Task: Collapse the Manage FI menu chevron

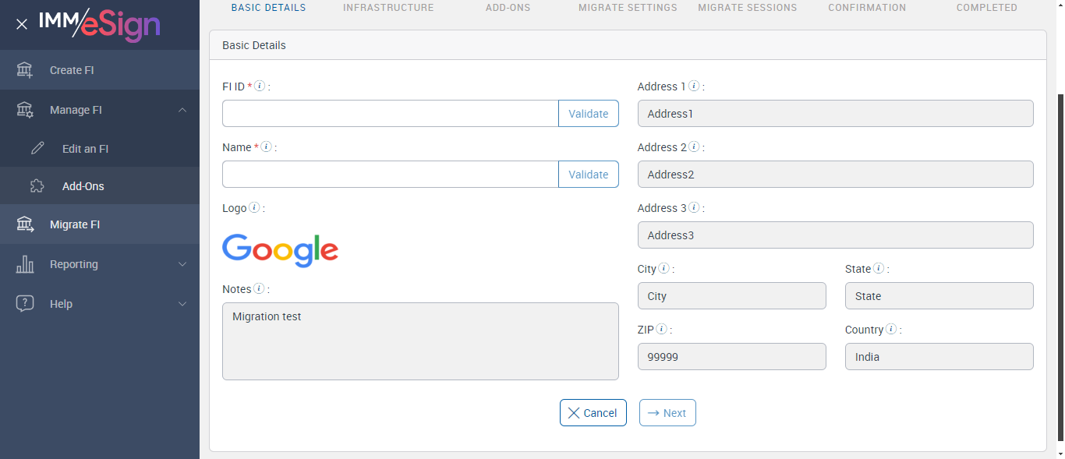Action: (x=182, y=110)
